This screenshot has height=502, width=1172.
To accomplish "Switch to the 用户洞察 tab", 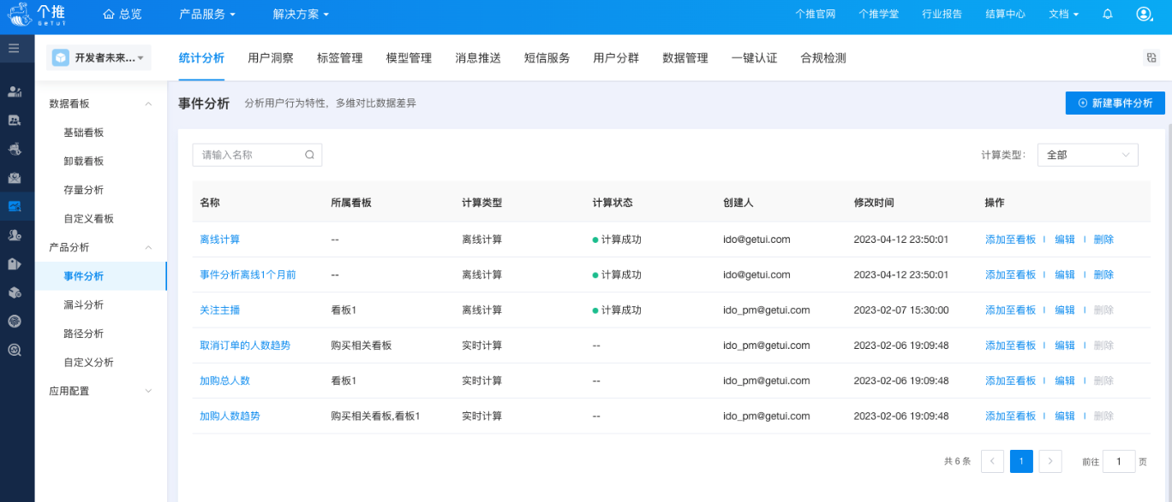I will (271, 58).
